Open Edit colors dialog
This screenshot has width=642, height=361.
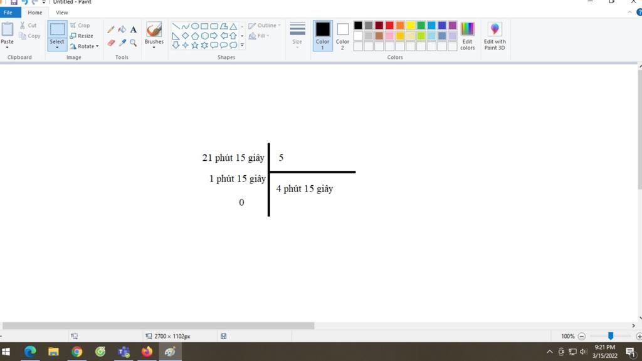[467, 36]
